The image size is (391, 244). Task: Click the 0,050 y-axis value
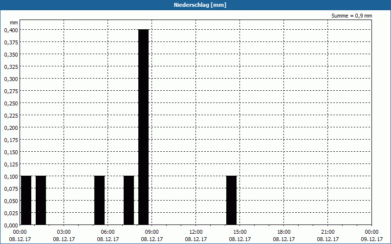[11, 201]
